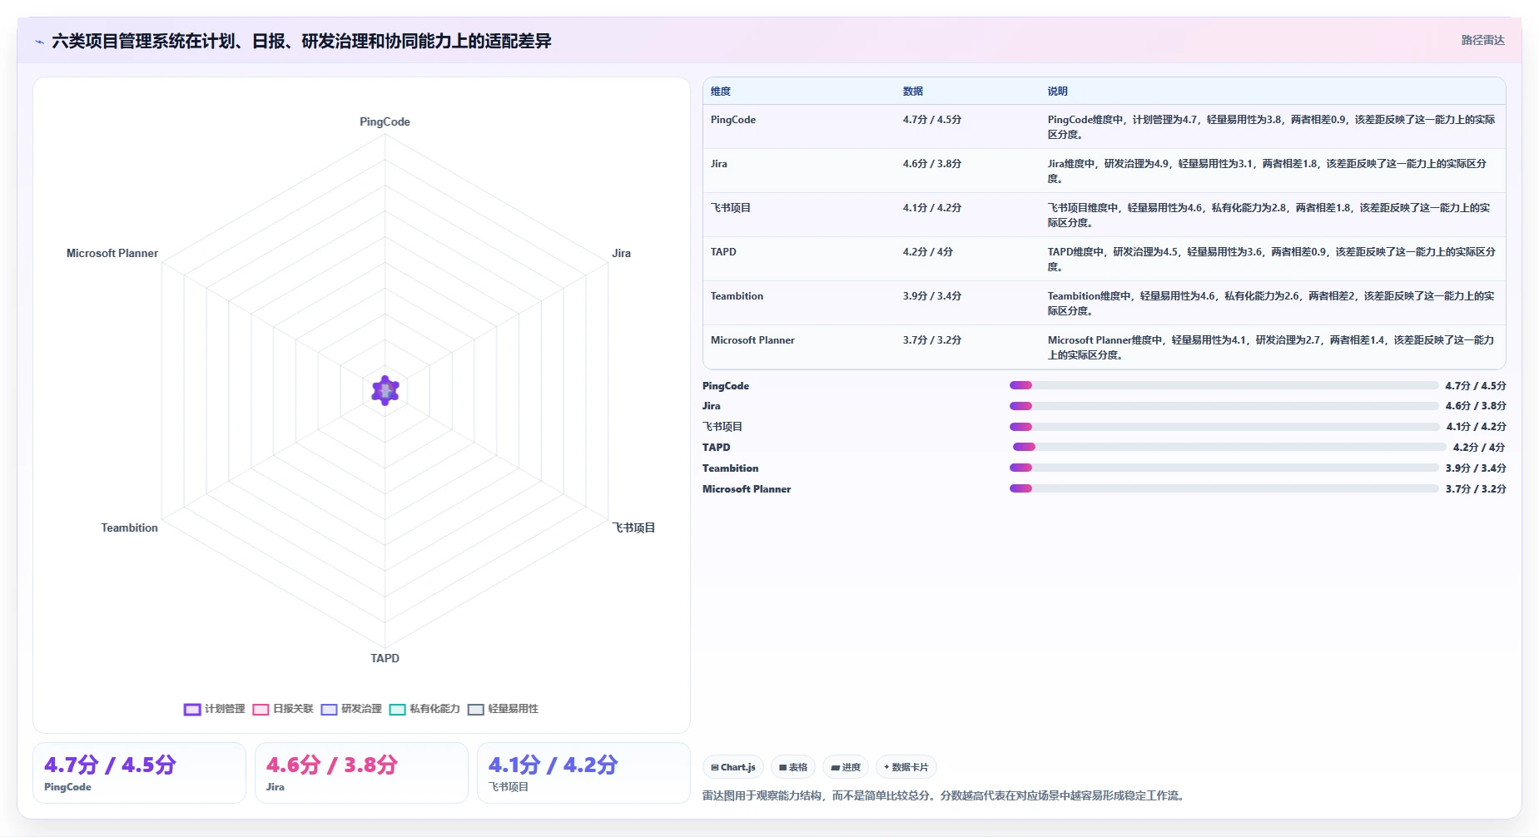Click the 3.7分 / 3.2分 value beside Planner bar
The image size is (1539, 837).
(x=1476, y=489)
